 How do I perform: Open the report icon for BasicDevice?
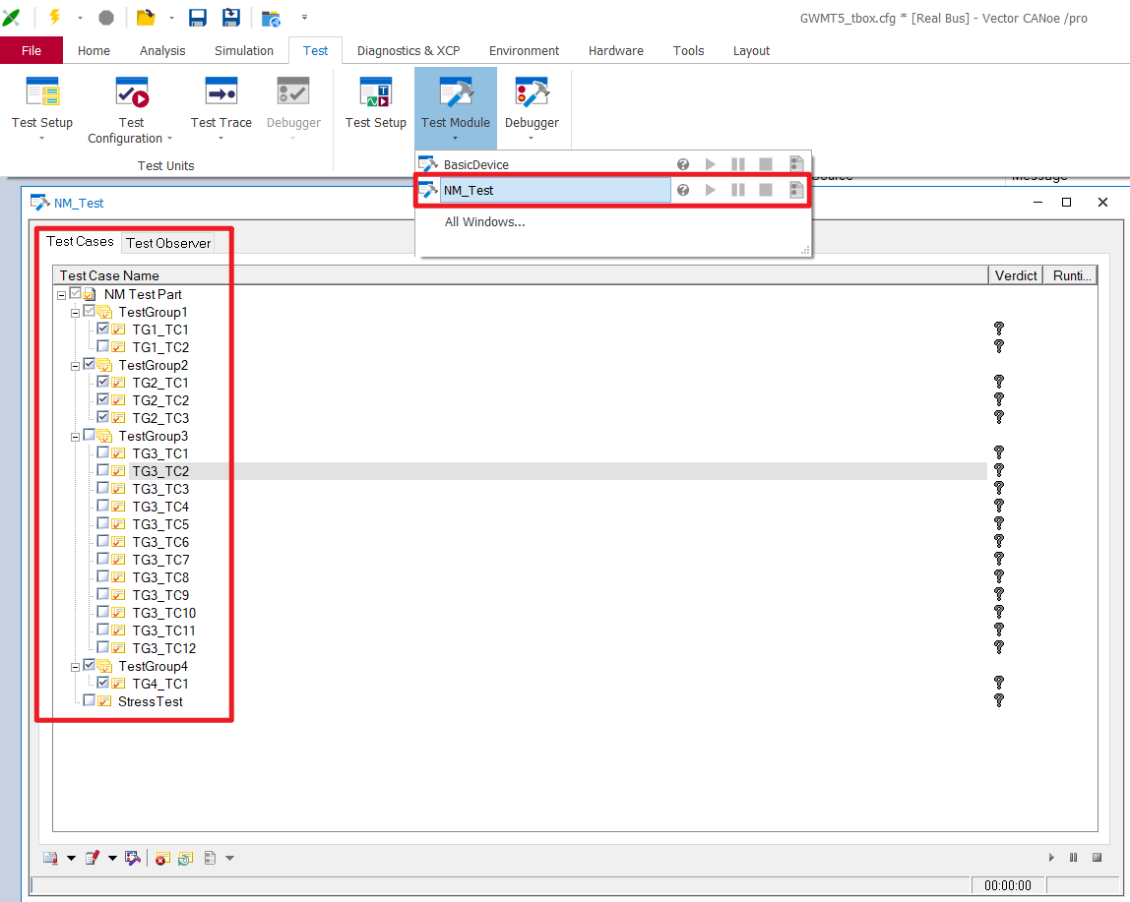coord(796,164)
